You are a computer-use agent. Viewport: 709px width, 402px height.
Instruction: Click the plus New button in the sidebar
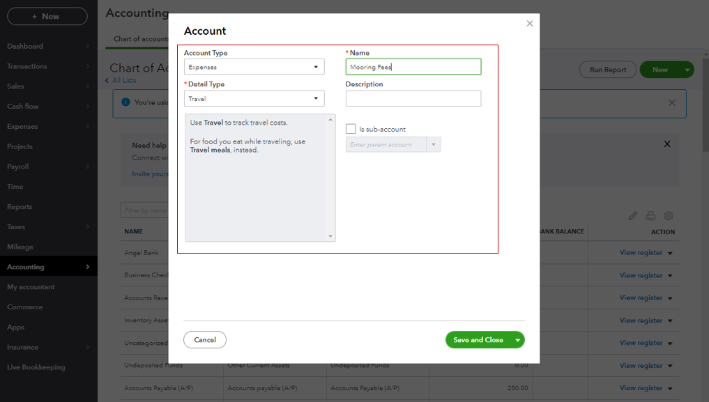pos(47,16)
